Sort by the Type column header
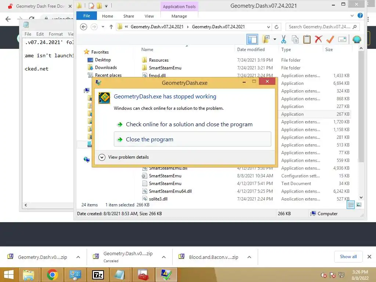 (x=286, y=50)
